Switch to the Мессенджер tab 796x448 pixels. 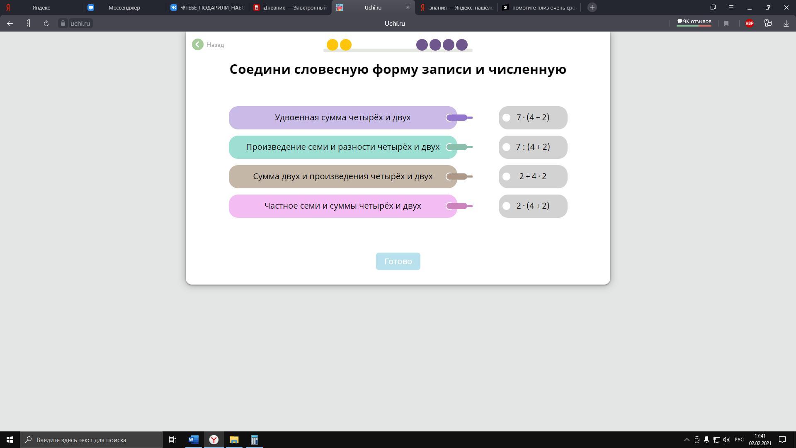[x=124, y=7]
